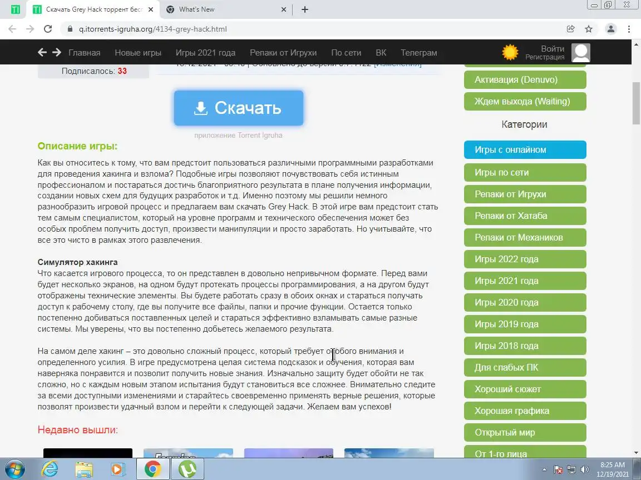Click the page vertical scrollbar thumb
Viewport: 641px width, 480px height.
637,103
